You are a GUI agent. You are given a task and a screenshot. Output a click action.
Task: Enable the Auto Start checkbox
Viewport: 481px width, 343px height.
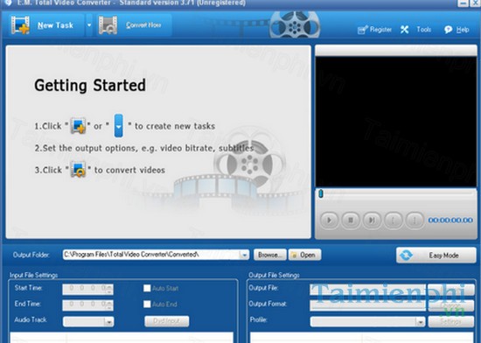(x=147, y=289)
